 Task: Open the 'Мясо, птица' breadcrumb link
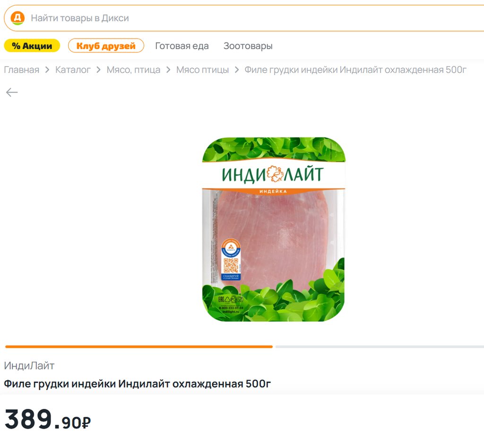[x=133, y=70]
